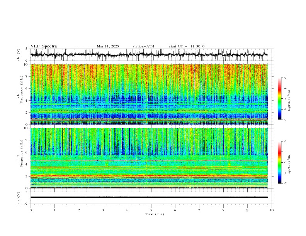Click the ch.1 spectrogram color scale bar
Image resolution: width=306 pixels, height=236 pixels.
click(x=279, y=99)
